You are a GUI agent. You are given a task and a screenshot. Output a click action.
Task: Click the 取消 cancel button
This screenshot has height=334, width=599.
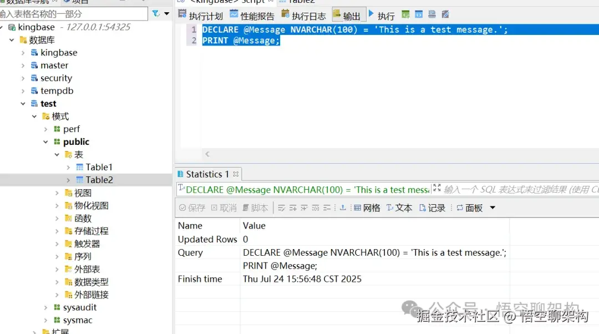click(224, 208)
